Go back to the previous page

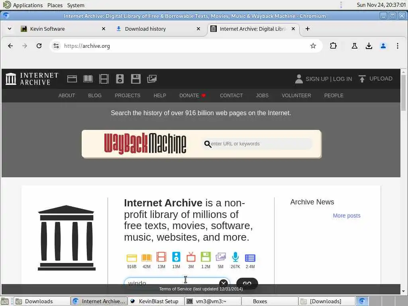[x=10, y=46]
